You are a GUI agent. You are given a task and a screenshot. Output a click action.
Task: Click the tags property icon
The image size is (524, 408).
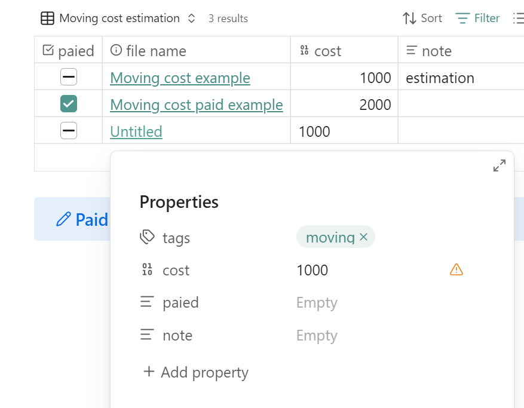147,238
